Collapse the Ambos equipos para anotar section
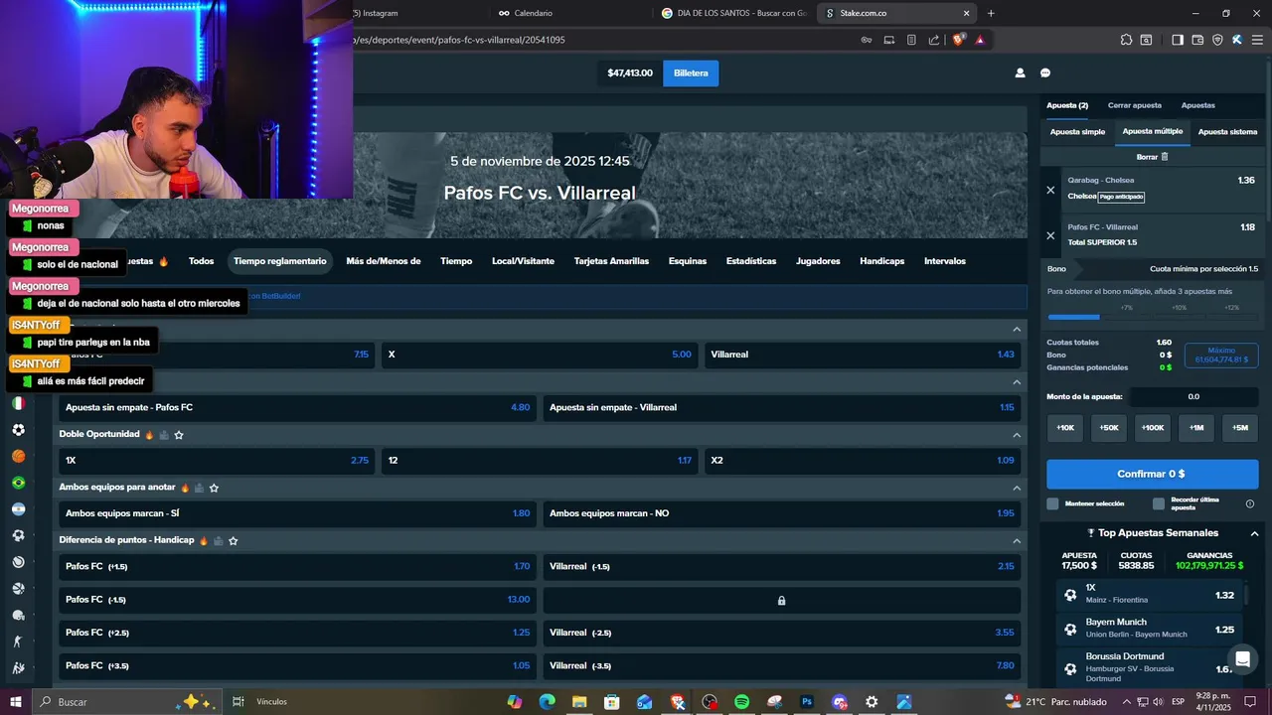 tap(1017, 488)
